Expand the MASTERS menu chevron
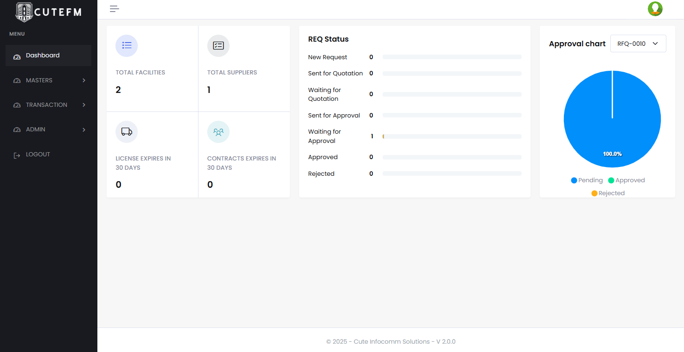This screenshot has height=352, width=684. (84, 80)
